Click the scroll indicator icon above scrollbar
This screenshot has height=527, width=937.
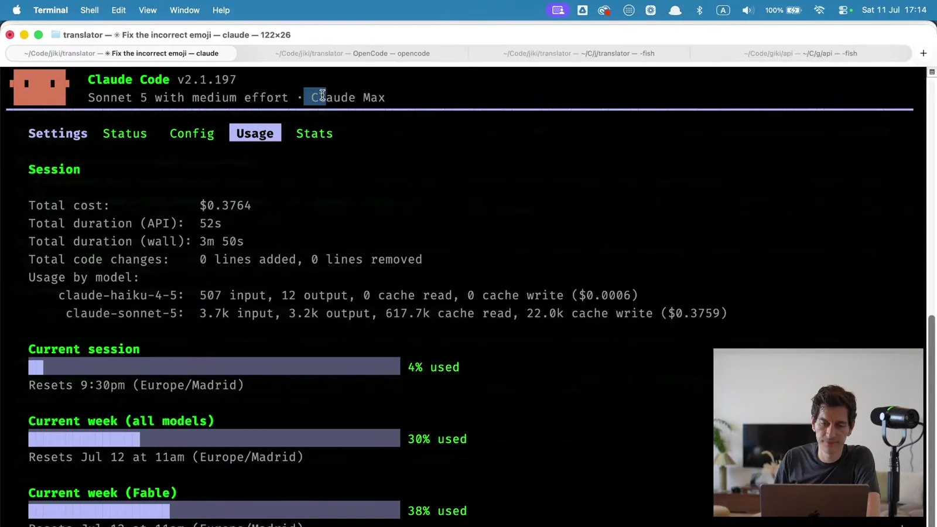[x=932, y=71]
